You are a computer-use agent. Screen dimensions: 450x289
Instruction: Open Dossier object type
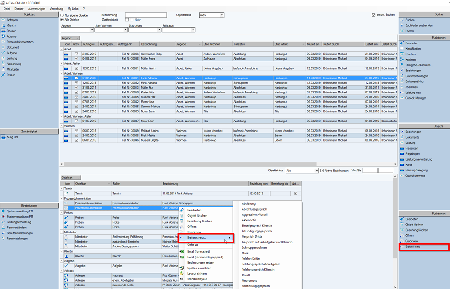pos(11,31)
